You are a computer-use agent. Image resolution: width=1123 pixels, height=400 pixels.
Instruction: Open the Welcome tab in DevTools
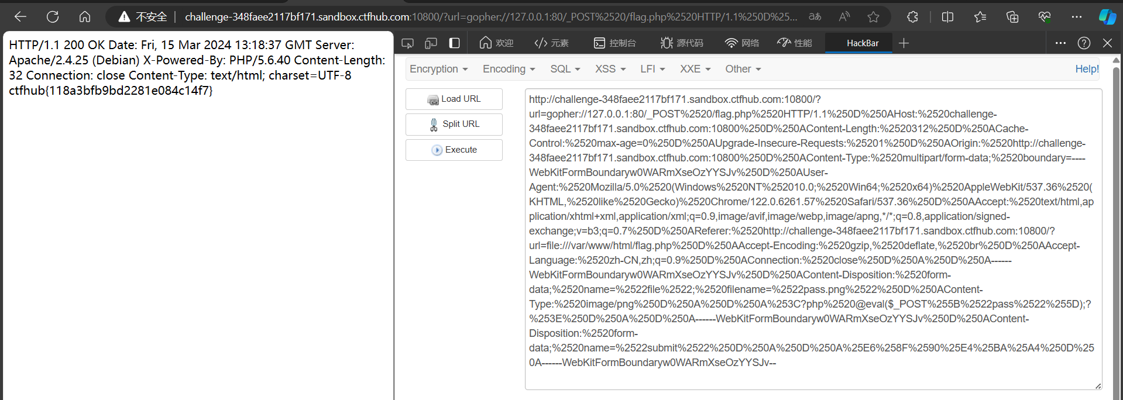pyautogui.click(x=496, y=43)
